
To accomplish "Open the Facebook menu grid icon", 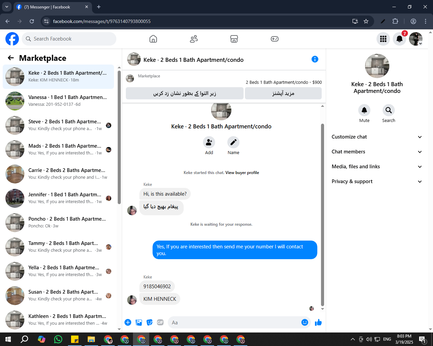I will [383, 39].
